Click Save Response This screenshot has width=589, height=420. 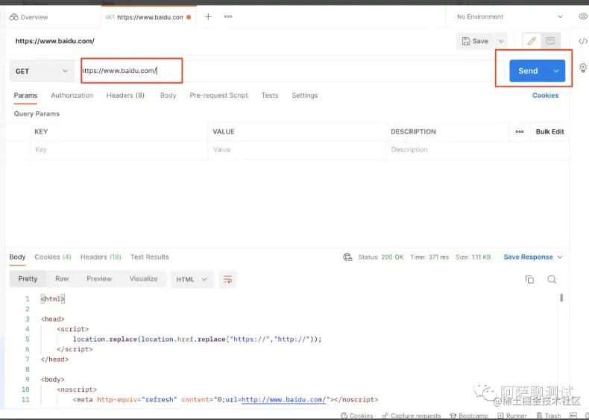[528, 257]
